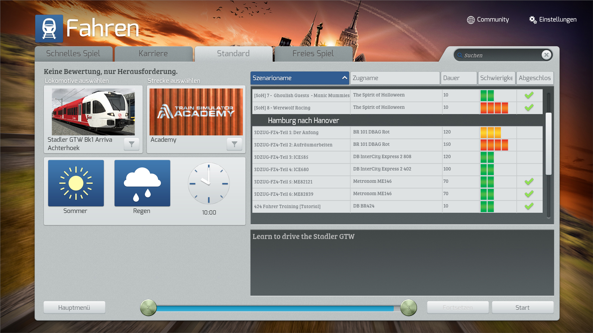Open locomotive filter dropdown

coord(132,144)
